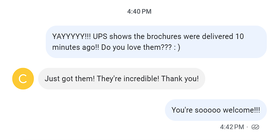Click the "YAYYYYY!!!" text in the first message
This screenshot has width=278, height=140.
pyautogui.click(x=71, y=36)
